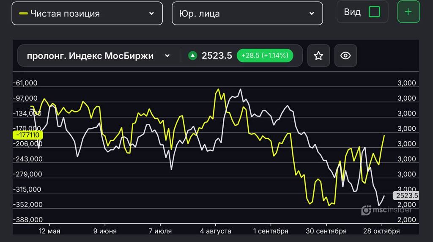The height and width of the screenshot is (242, 433).
Task: Click the 2523.5 label on right axis
Action: [406, 195]
